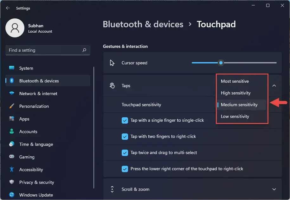This screenshot has height=200, width=290.
Task: Open Privacy & security label
Action: (x=37, y=182)
